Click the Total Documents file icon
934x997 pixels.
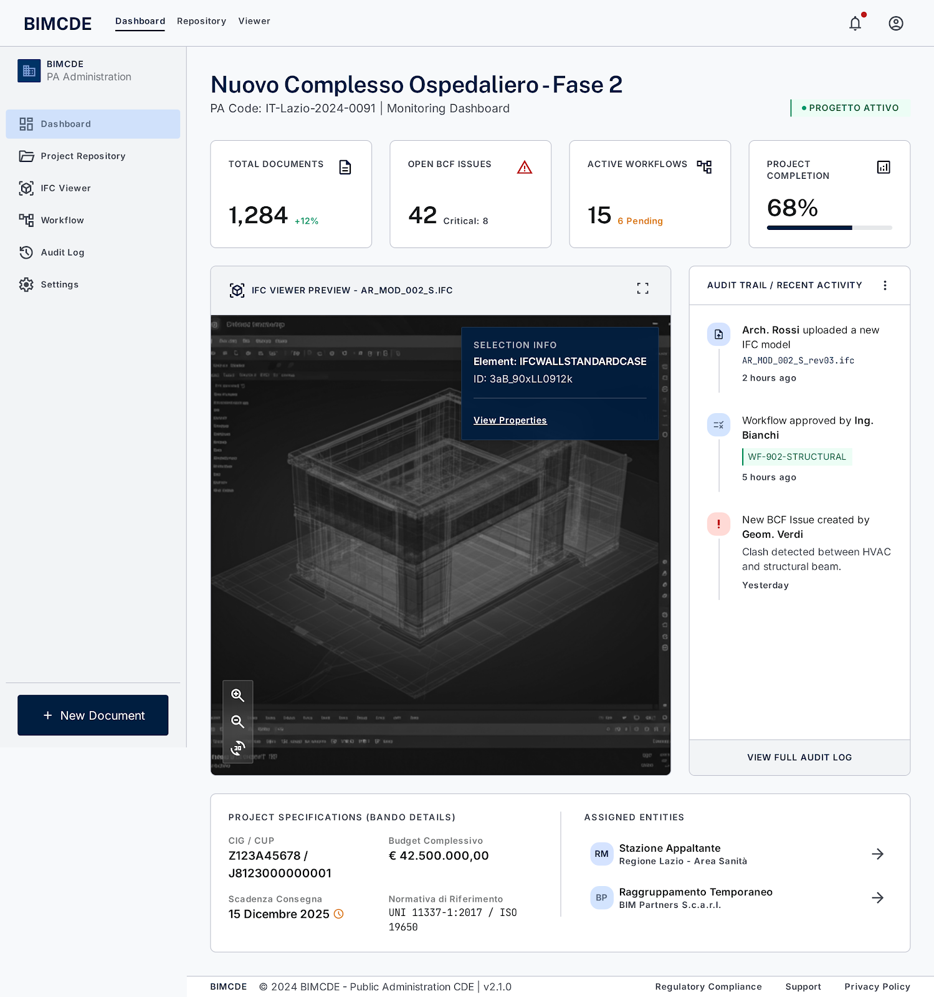(x=345, y=167)
